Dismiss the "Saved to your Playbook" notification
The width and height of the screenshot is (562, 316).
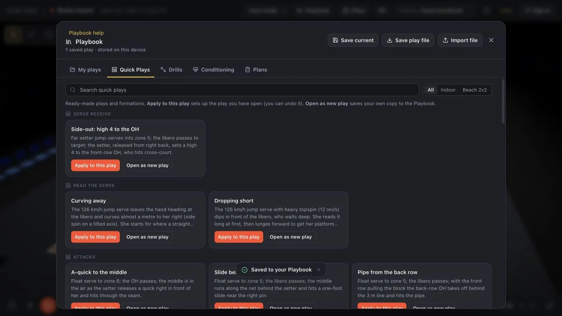pos(319,270)
